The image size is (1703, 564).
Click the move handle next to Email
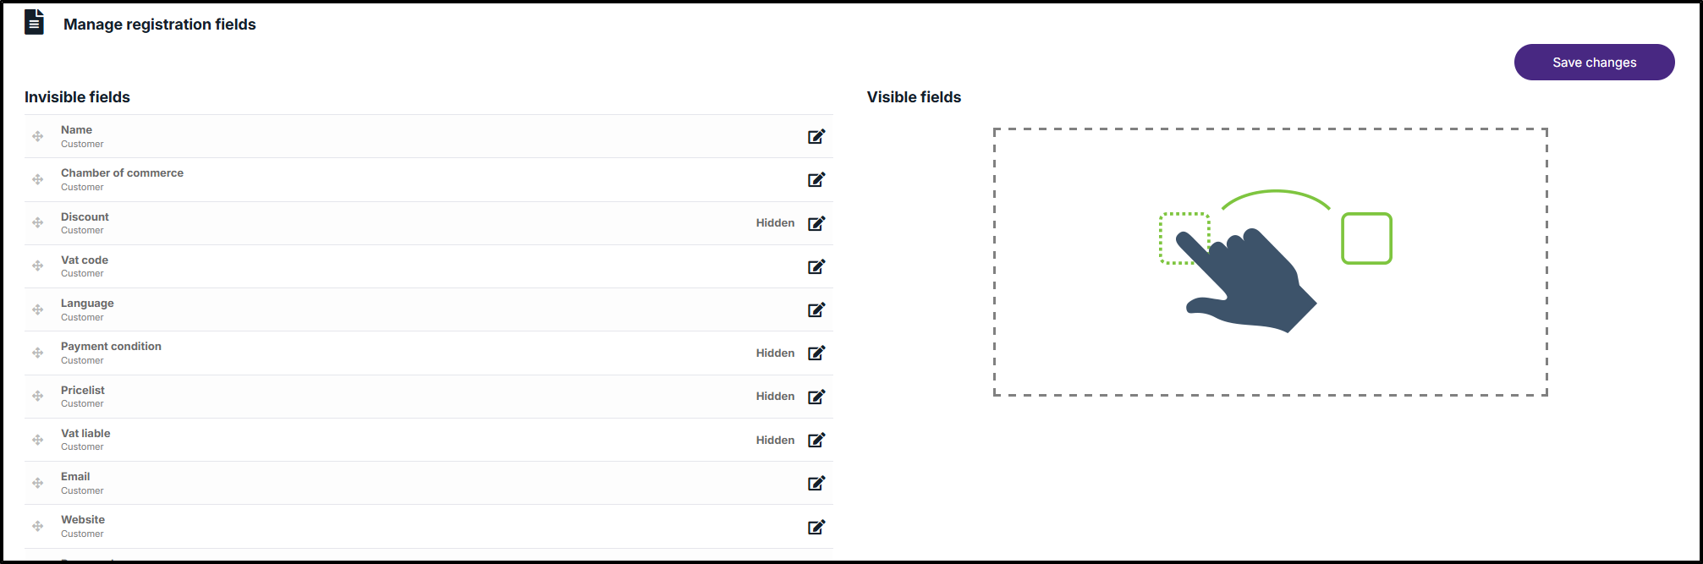point(38,483)
